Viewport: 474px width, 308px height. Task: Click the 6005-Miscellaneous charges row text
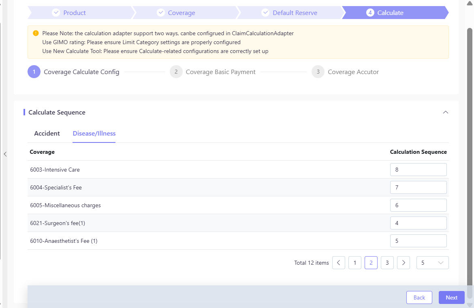65,205
